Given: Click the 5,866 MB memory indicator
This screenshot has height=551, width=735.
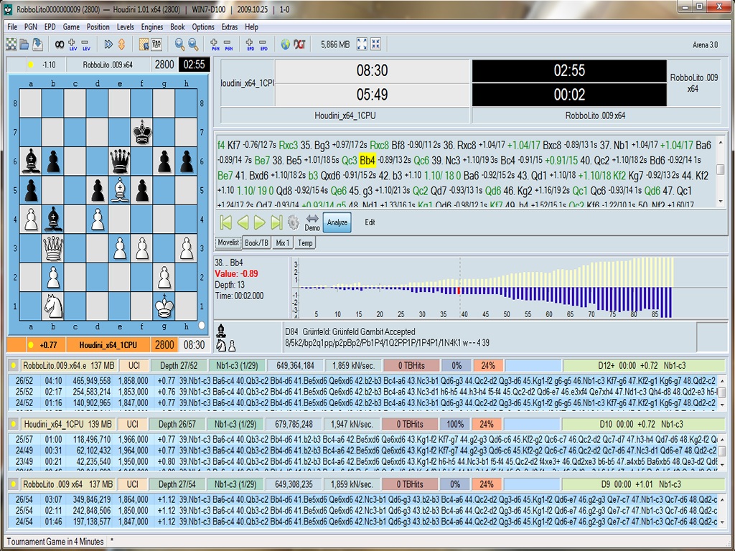Looking at the screenshot, I should [335, 44].
